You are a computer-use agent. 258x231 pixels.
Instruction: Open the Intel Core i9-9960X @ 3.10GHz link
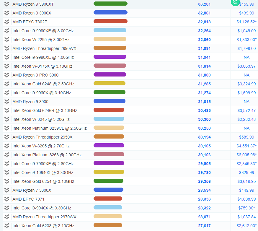pos(42,93)
